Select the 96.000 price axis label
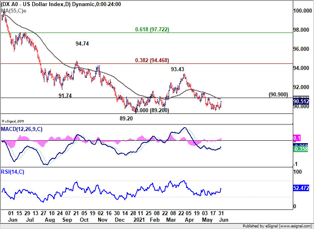This screenshot has width=314, height=229. [x=301, y=49]
